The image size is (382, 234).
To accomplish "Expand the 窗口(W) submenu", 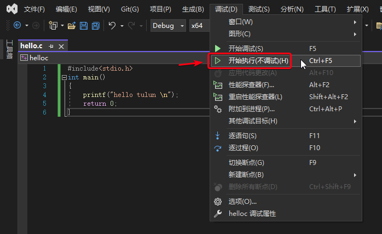I will point(286,22).
